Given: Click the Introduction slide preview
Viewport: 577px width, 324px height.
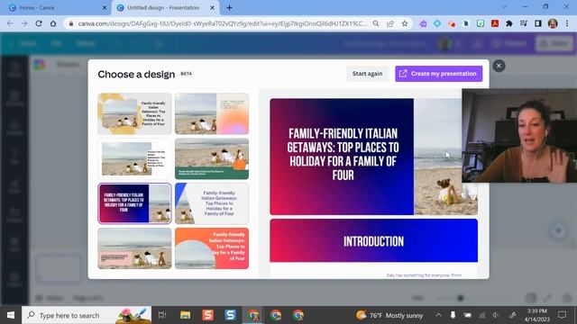Looking at the screenshot, I should (373, 240).
